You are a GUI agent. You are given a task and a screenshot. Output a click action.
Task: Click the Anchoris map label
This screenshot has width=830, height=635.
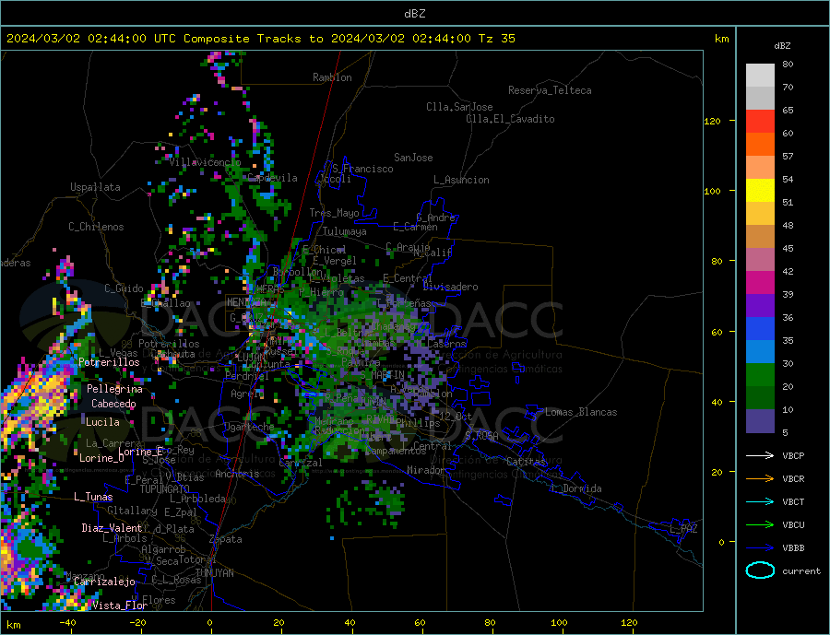[237, 474]
